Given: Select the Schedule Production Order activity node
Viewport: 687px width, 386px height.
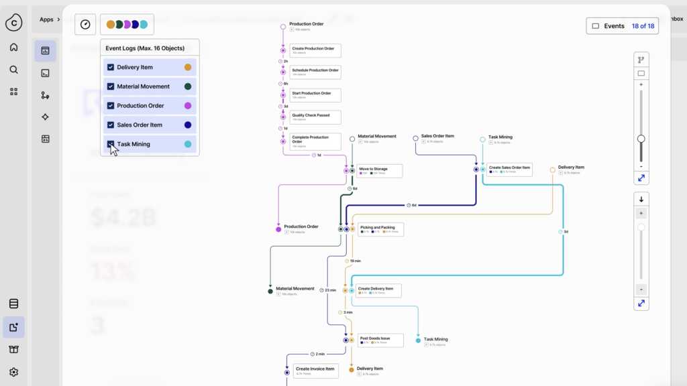Looking at the screenshot, I should tap(315, 72).
